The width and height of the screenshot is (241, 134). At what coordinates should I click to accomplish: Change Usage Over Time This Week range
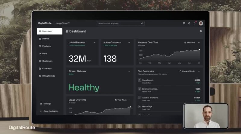click(x=121, y=100)
